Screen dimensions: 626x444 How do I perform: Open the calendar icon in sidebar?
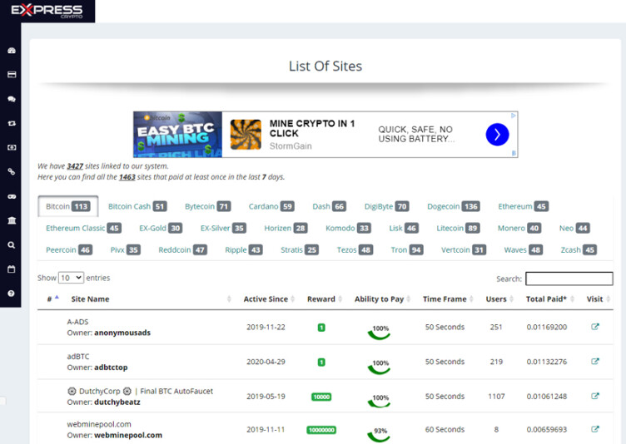[x=12, y=269]
